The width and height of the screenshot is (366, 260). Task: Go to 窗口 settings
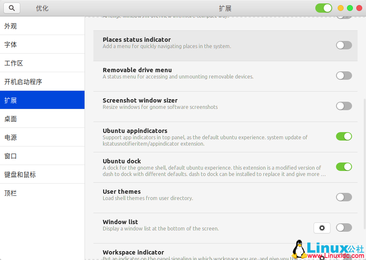(42, 156)
